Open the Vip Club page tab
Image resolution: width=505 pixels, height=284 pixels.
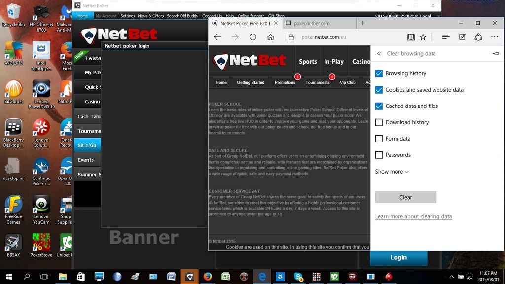(x=348, y=82)
